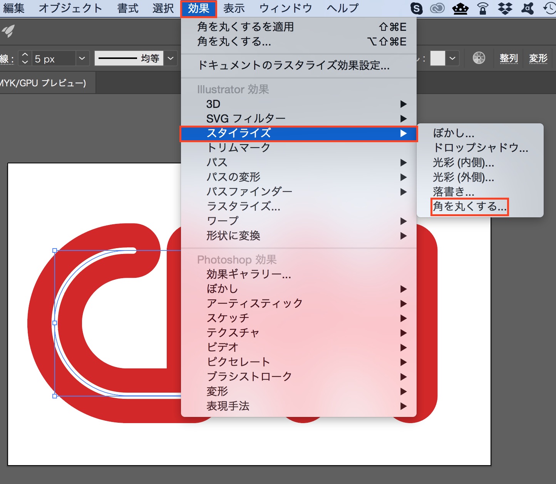Expand the SVG フィルター submenu

pos(299,118)
